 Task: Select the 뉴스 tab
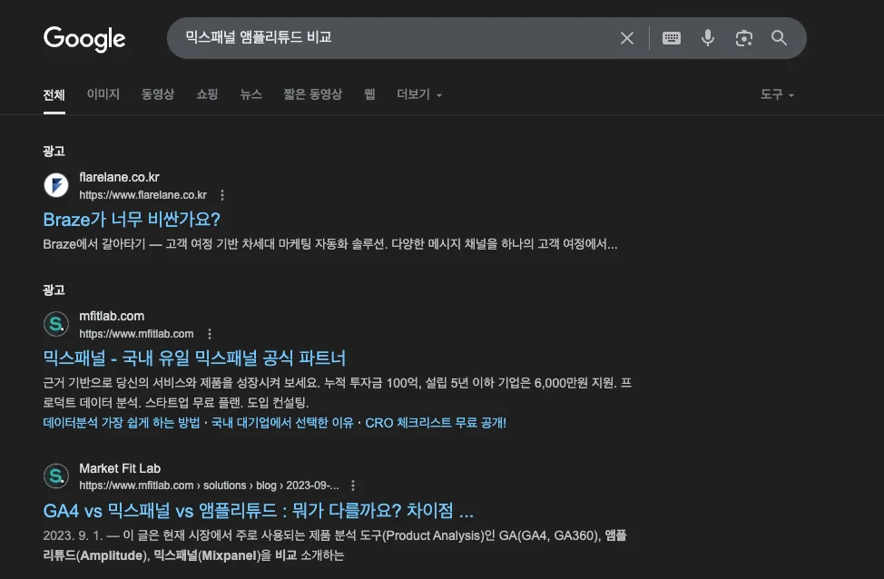click(251, 94)
